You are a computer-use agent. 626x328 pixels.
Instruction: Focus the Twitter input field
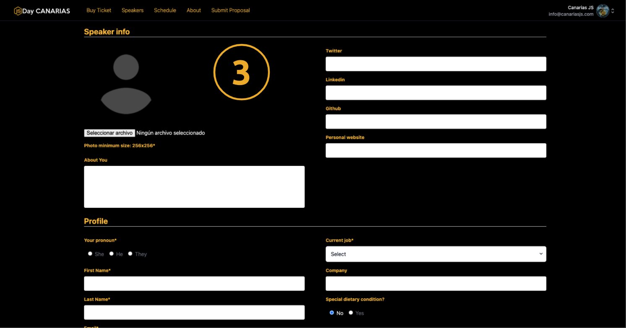click(x=436, y=64)
